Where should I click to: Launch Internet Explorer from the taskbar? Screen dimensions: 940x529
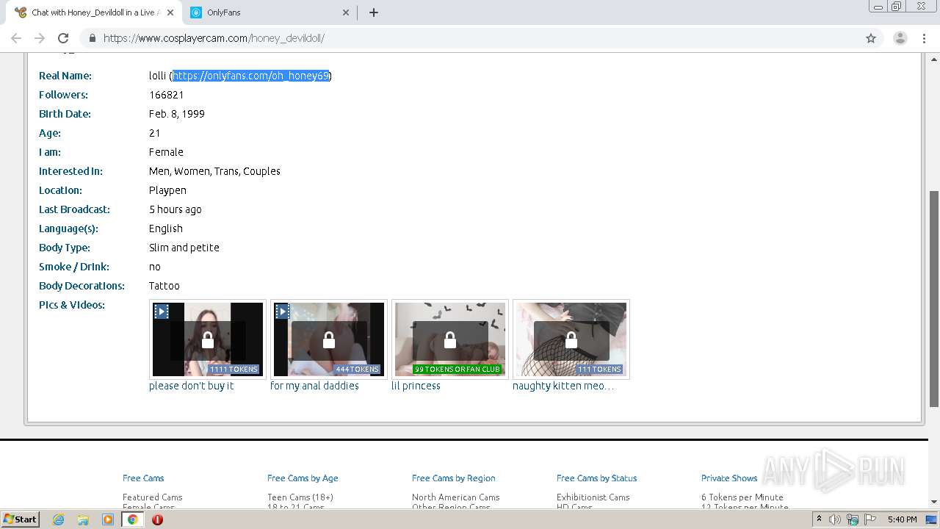coord(59,519)
